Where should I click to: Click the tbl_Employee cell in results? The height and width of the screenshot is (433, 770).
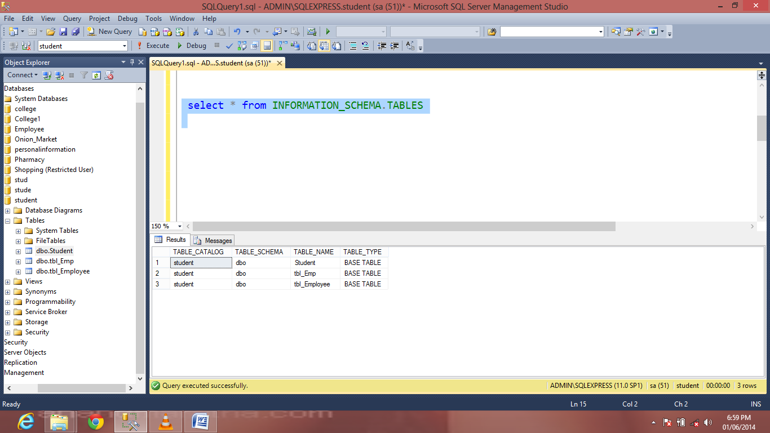tap(315, 284)
